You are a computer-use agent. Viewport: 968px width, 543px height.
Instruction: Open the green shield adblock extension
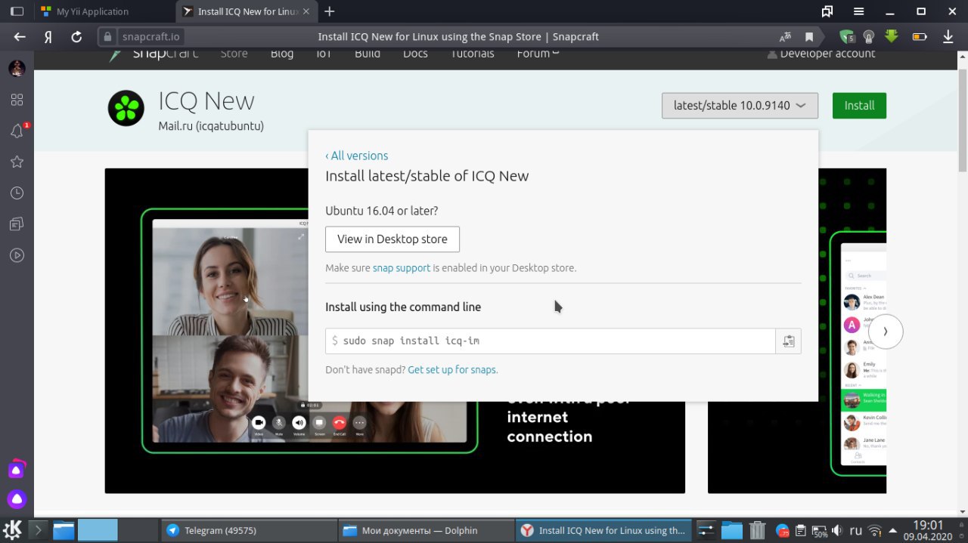point(847,36)
